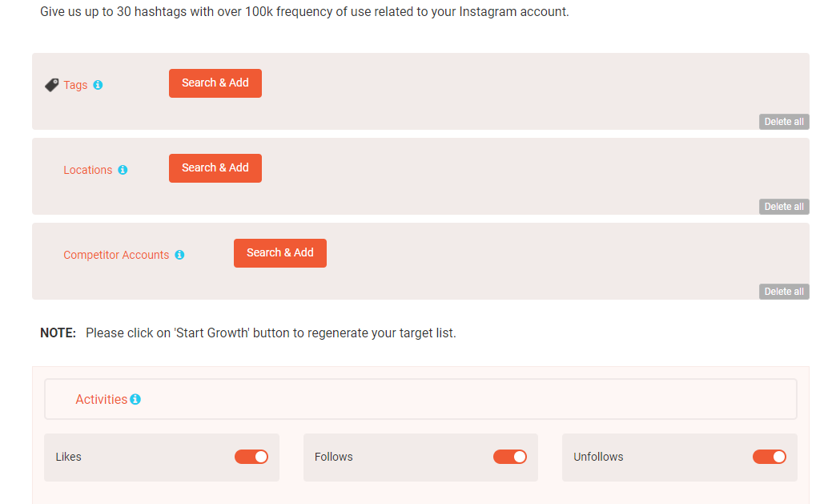Screen dimensions: 840x504
Task: Click the Likes activity card label
Action: tap(69, 457)
